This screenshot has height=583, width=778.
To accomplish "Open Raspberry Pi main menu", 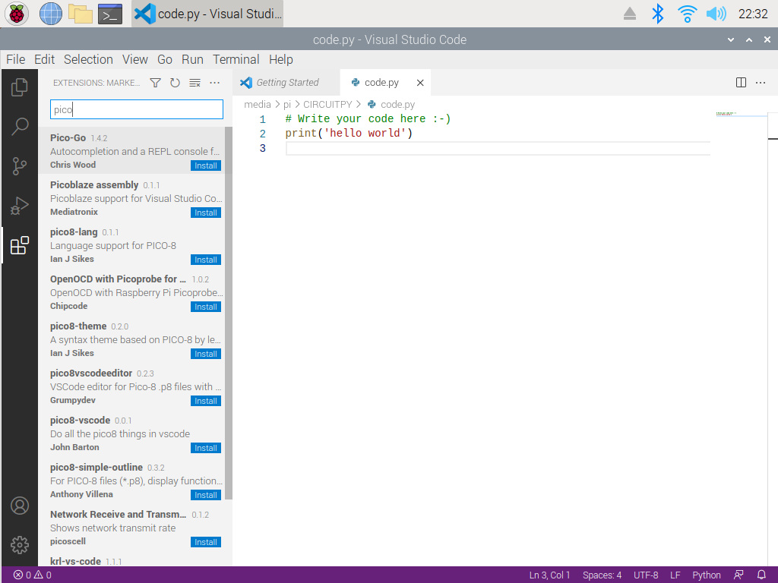I will [x=17, y=14].
